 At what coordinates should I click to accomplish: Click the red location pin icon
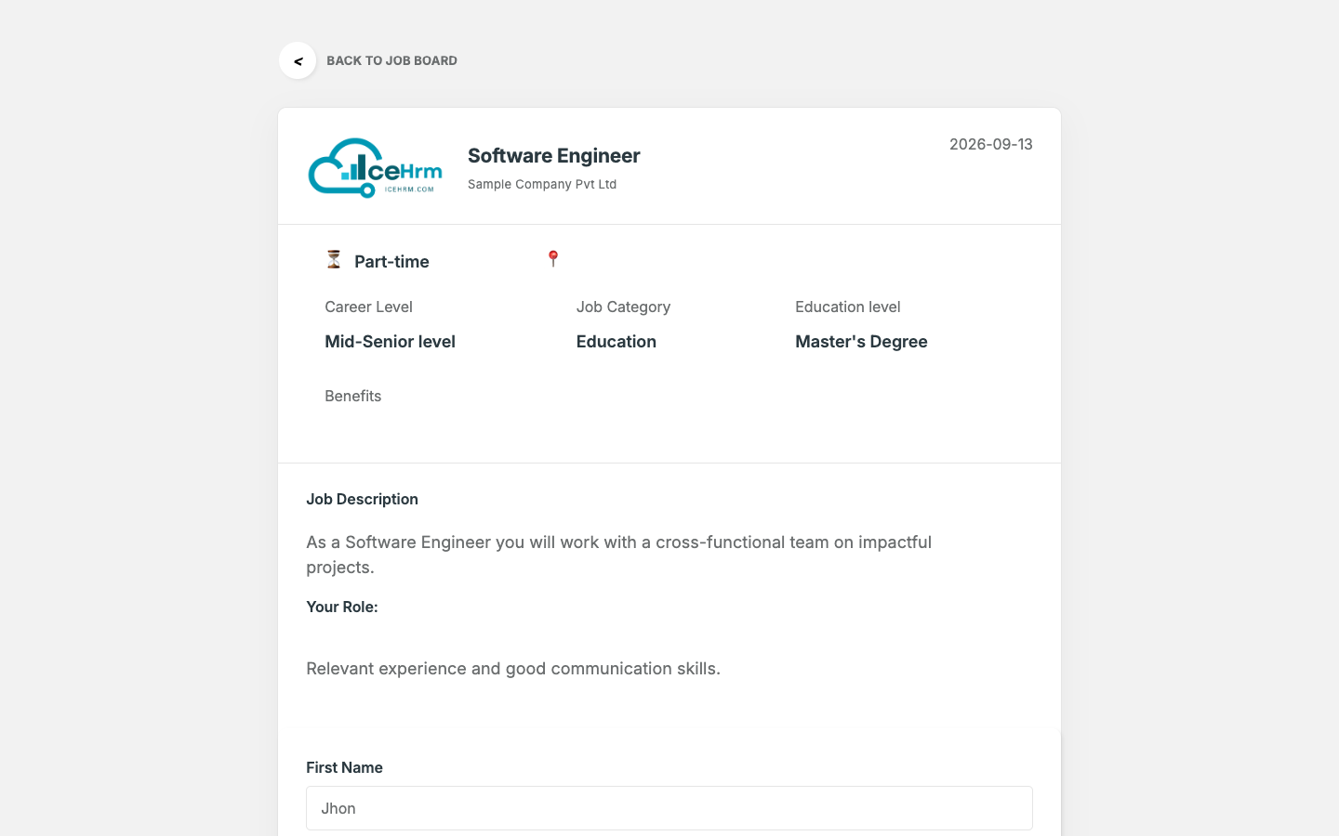553,258
